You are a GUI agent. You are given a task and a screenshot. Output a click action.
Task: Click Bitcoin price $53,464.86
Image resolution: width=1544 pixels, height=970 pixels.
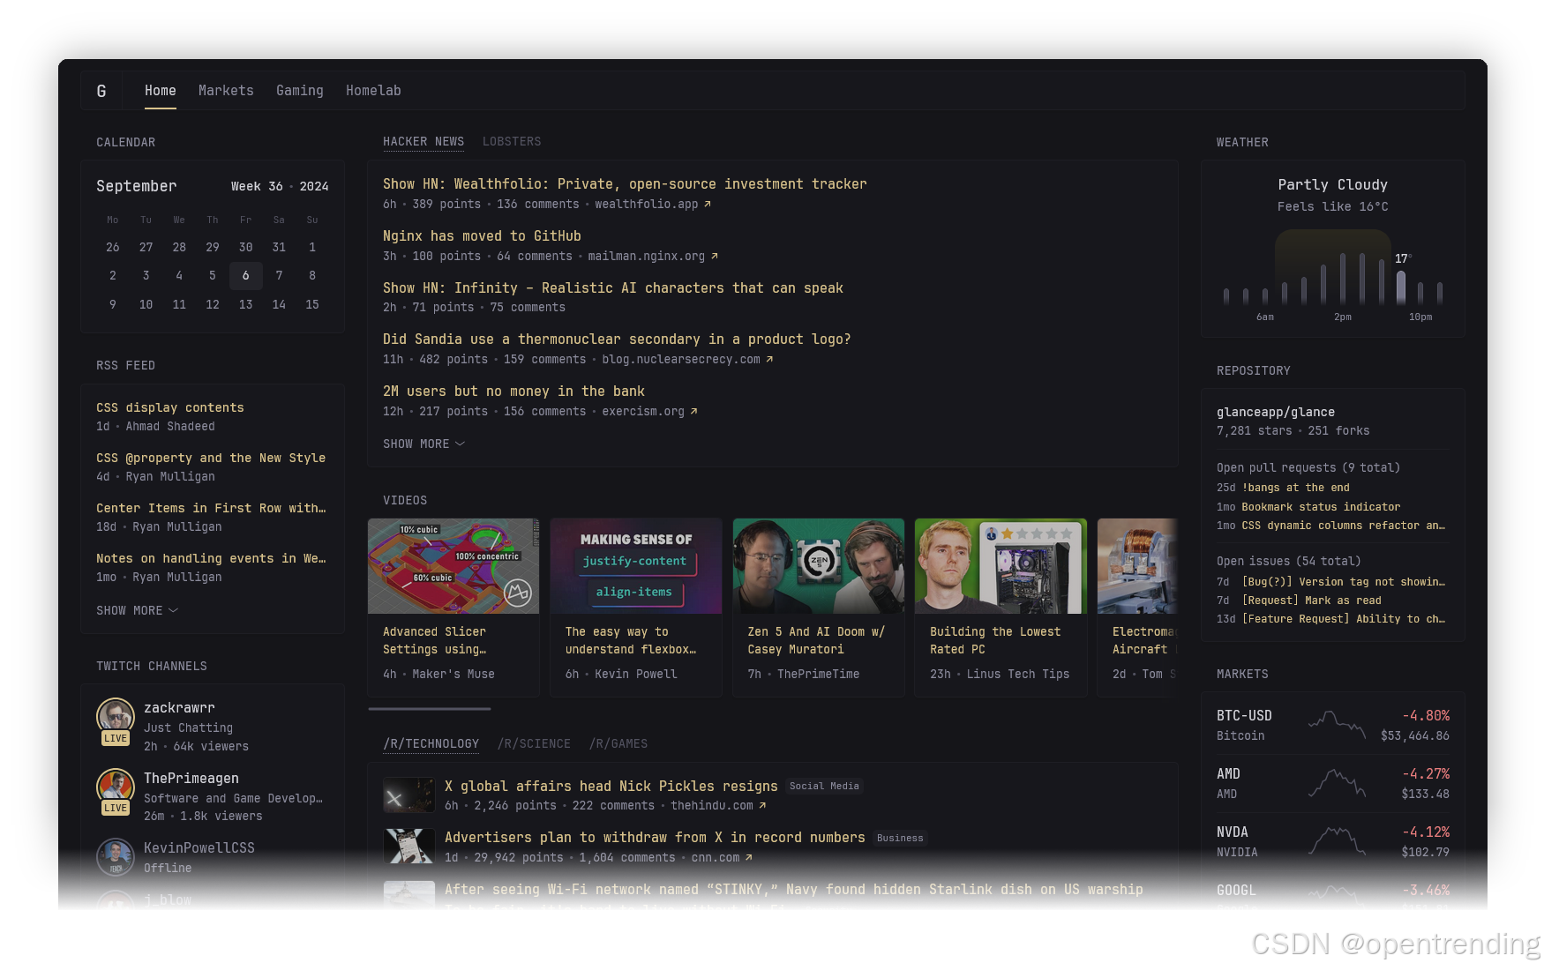[1415, 736]
